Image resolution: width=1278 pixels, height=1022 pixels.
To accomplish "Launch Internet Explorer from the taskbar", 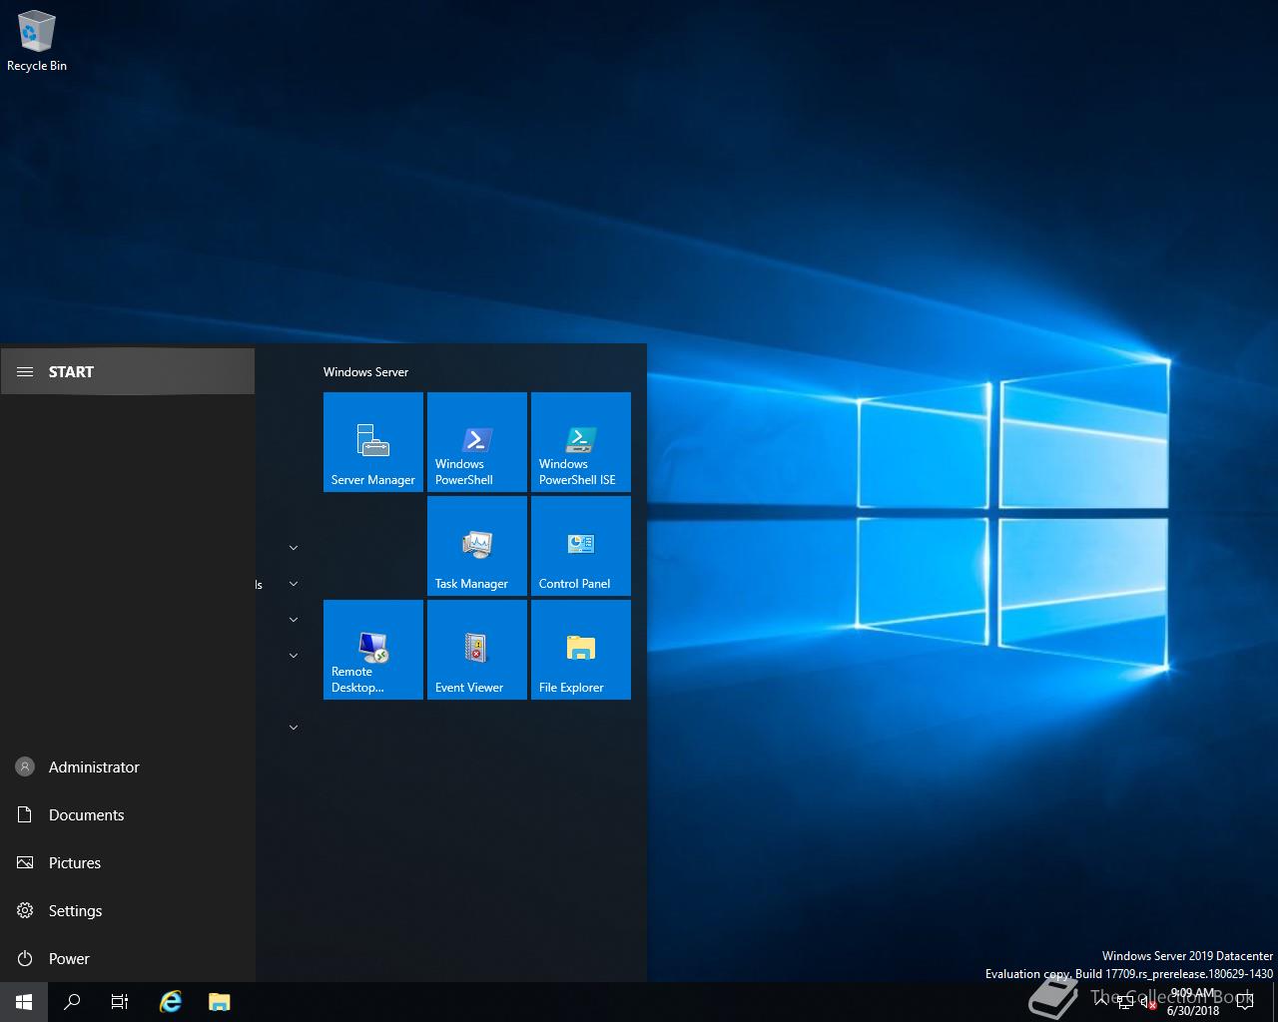I will point(171,1002).
